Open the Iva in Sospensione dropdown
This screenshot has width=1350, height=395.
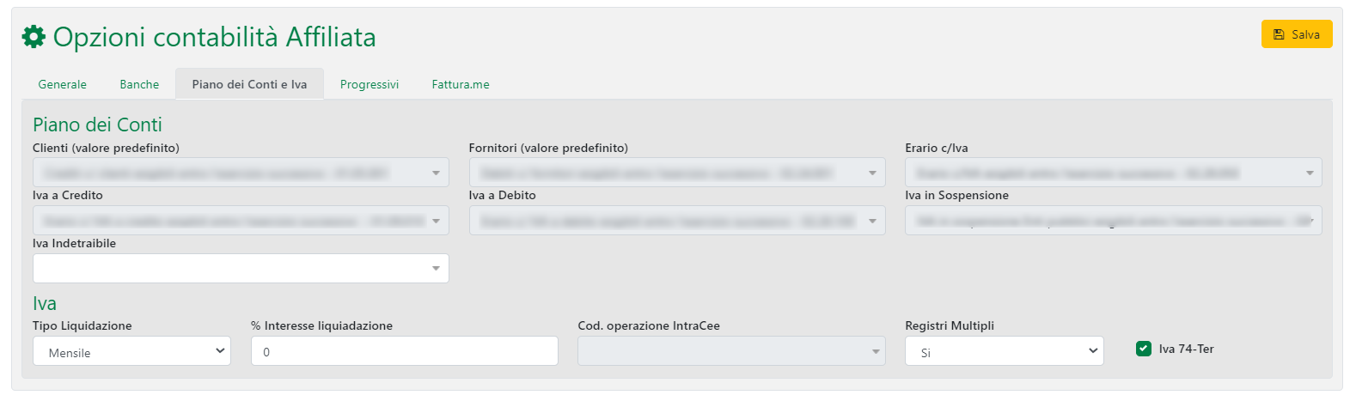(1113, 221)
